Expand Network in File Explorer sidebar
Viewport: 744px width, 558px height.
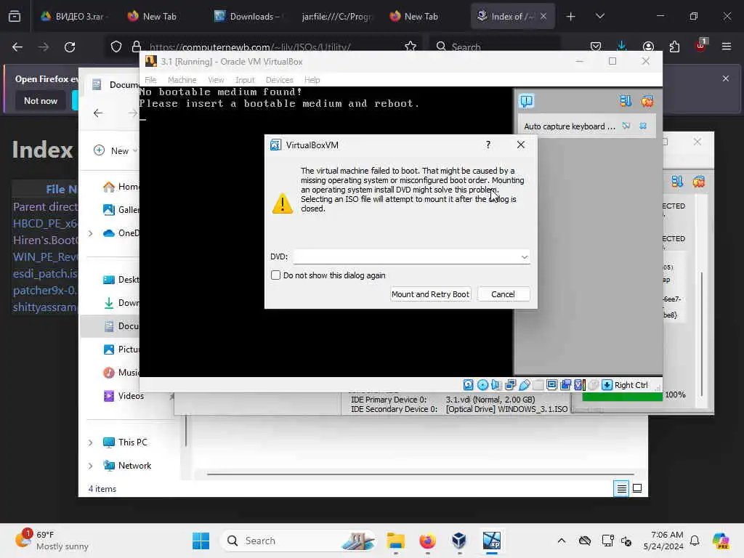(90, 466)
